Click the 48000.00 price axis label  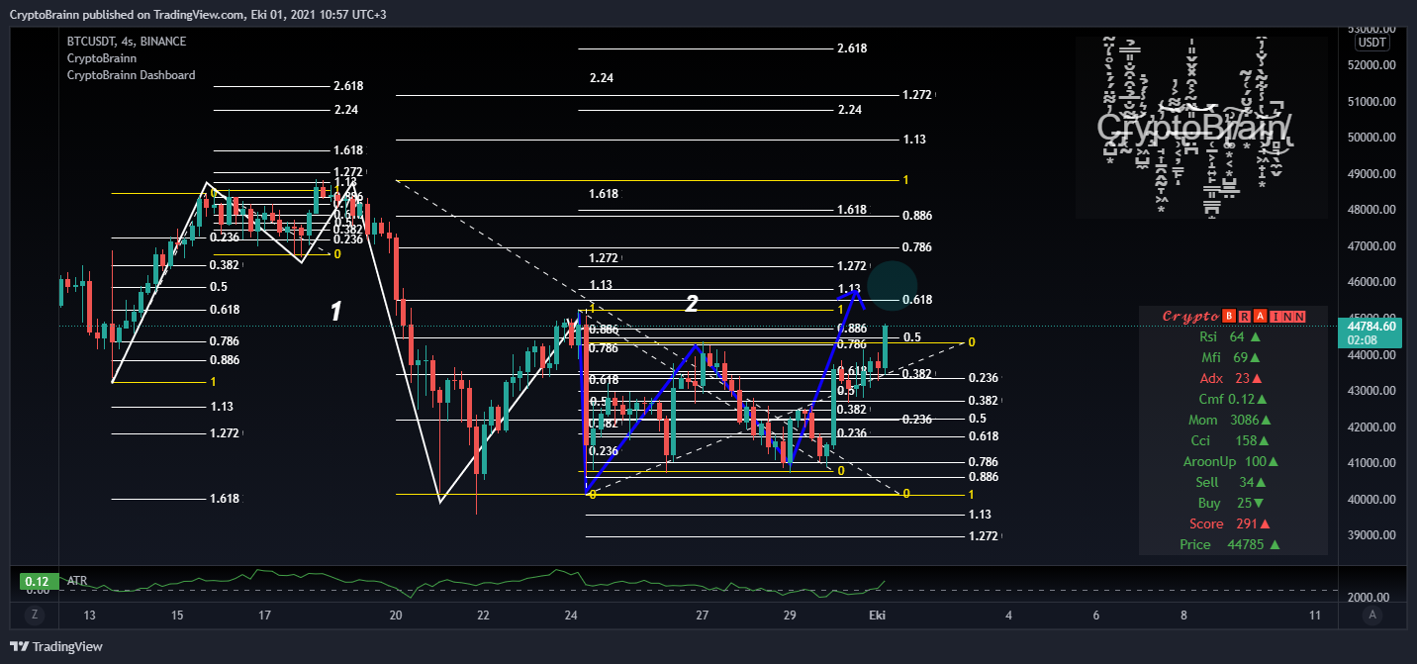(1371, 210)
